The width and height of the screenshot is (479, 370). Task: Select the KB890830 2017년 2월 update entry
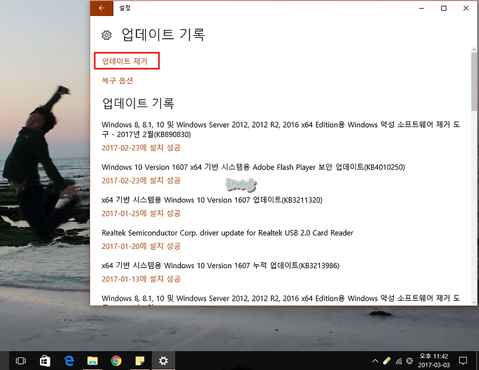pos(281,130)
